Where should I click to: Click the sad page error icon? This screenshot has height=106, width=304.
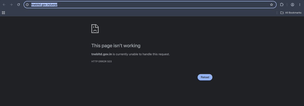pyautogui.click(x=95, y=29)
